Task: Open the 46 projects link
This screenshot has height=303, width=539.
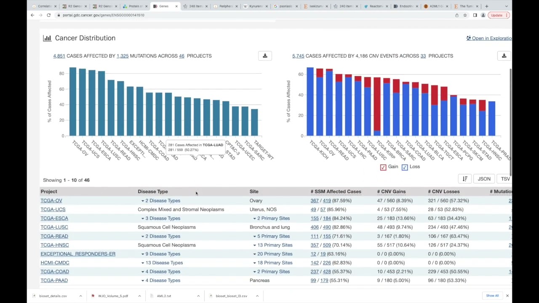Action: coord(181,56)
